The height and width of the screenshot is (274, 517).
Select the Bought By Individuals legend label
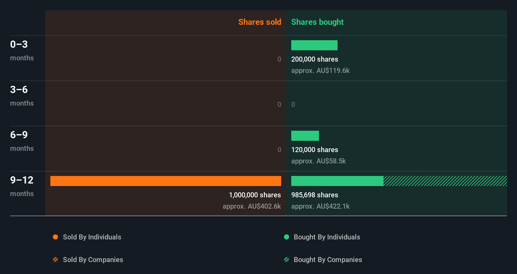(x=327, y=237)
